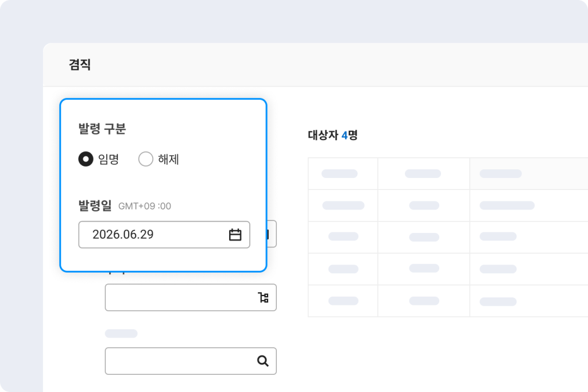This screenshot has height=392, width=588.
Task: Open the calendar picker in 발령일 field
Action: coord(235,235)
